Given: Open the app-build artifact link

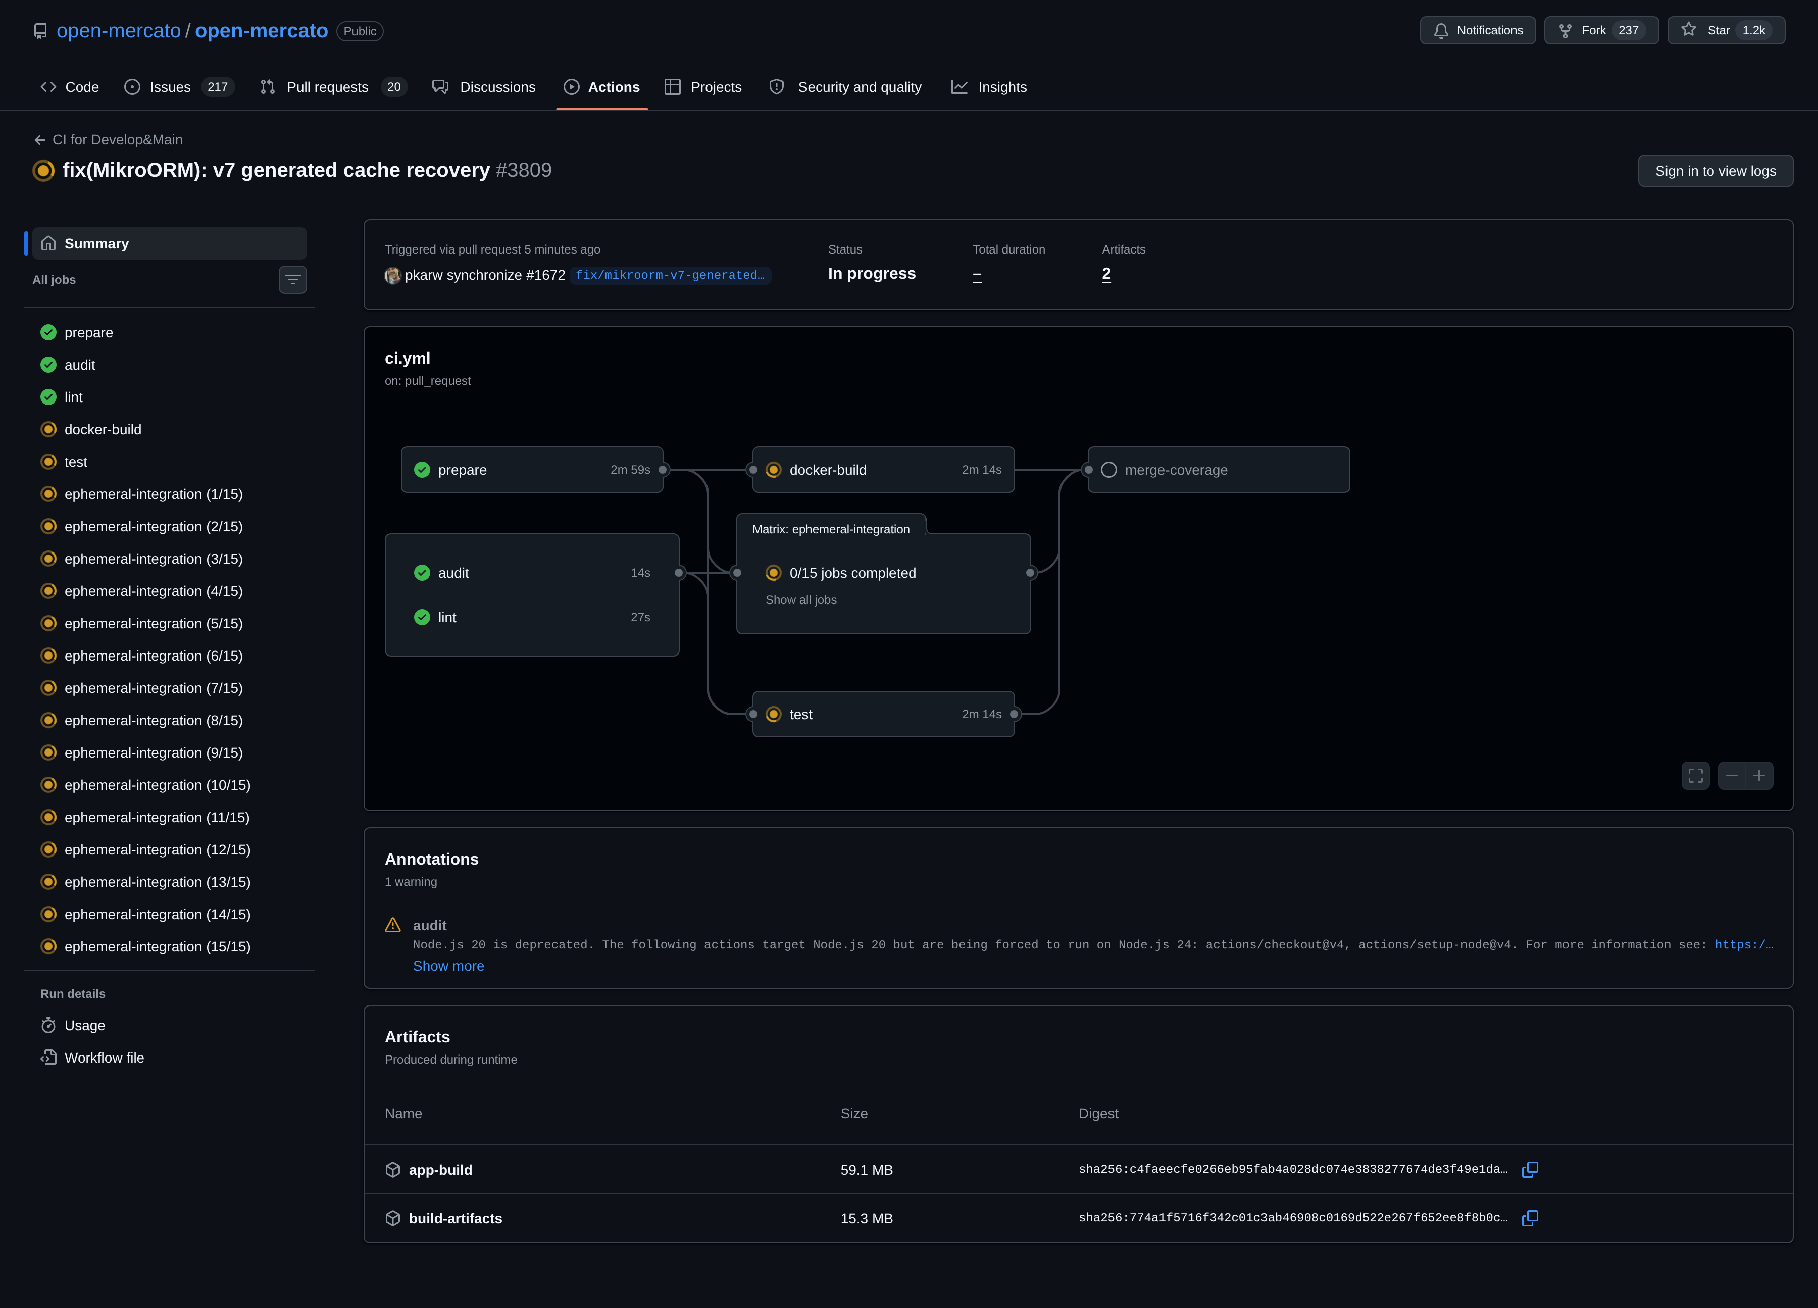Looking at the screenshot, I should [440, 1170].
